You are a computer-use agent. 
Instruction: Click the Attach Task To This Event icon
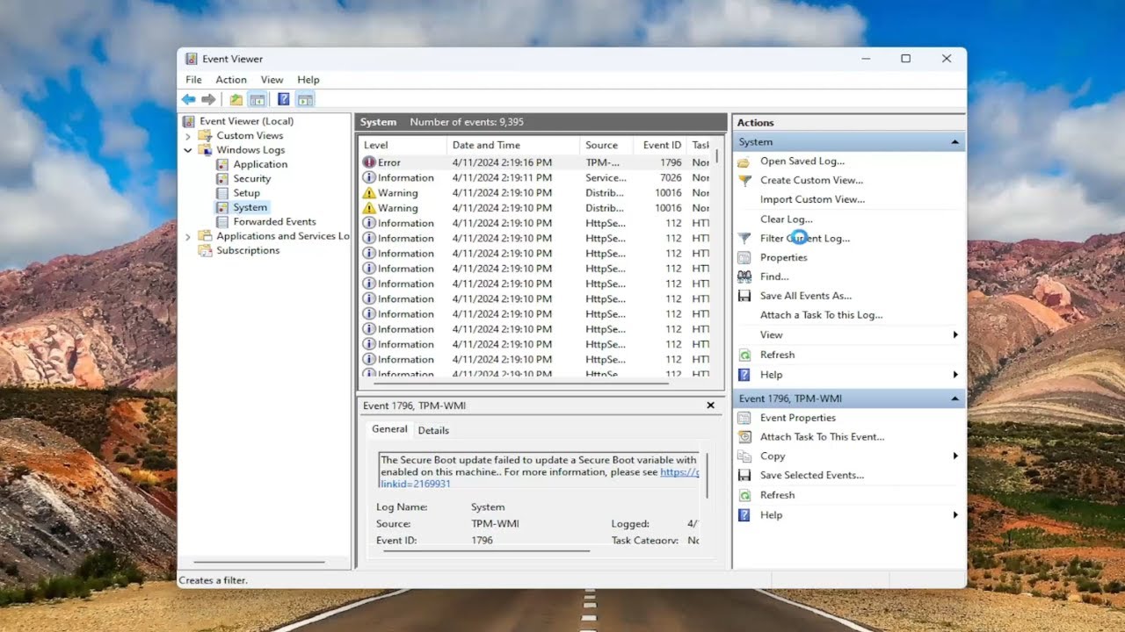pos(744,437)
